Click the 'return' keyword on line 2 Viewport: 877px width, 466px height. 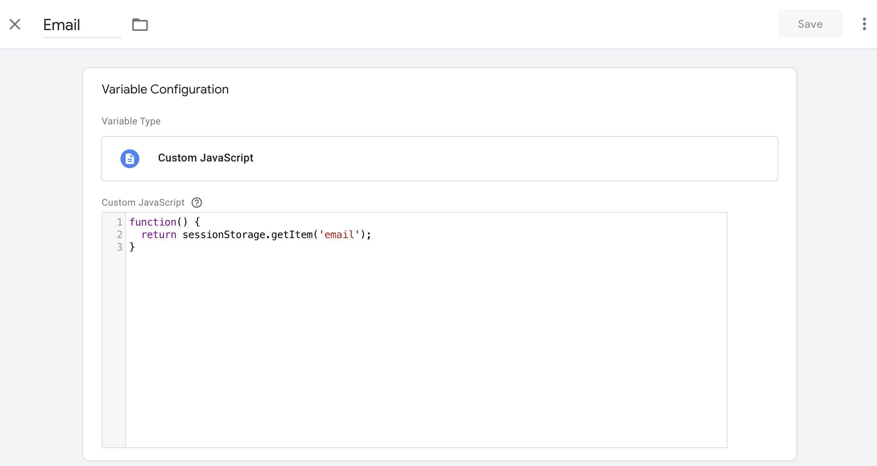click(159, 235)
